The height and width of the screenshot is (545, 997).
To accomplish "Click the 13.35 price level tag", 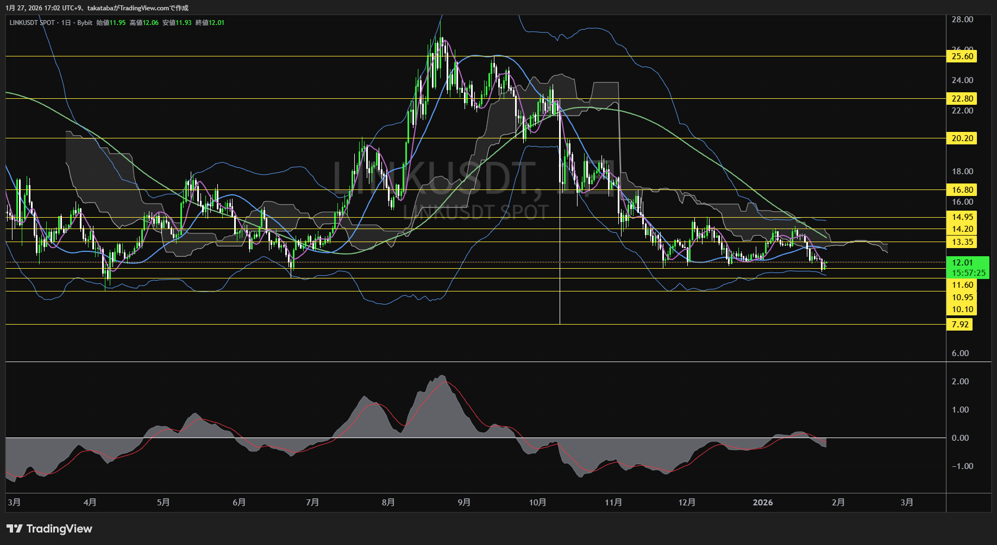I will click(962, 242).
